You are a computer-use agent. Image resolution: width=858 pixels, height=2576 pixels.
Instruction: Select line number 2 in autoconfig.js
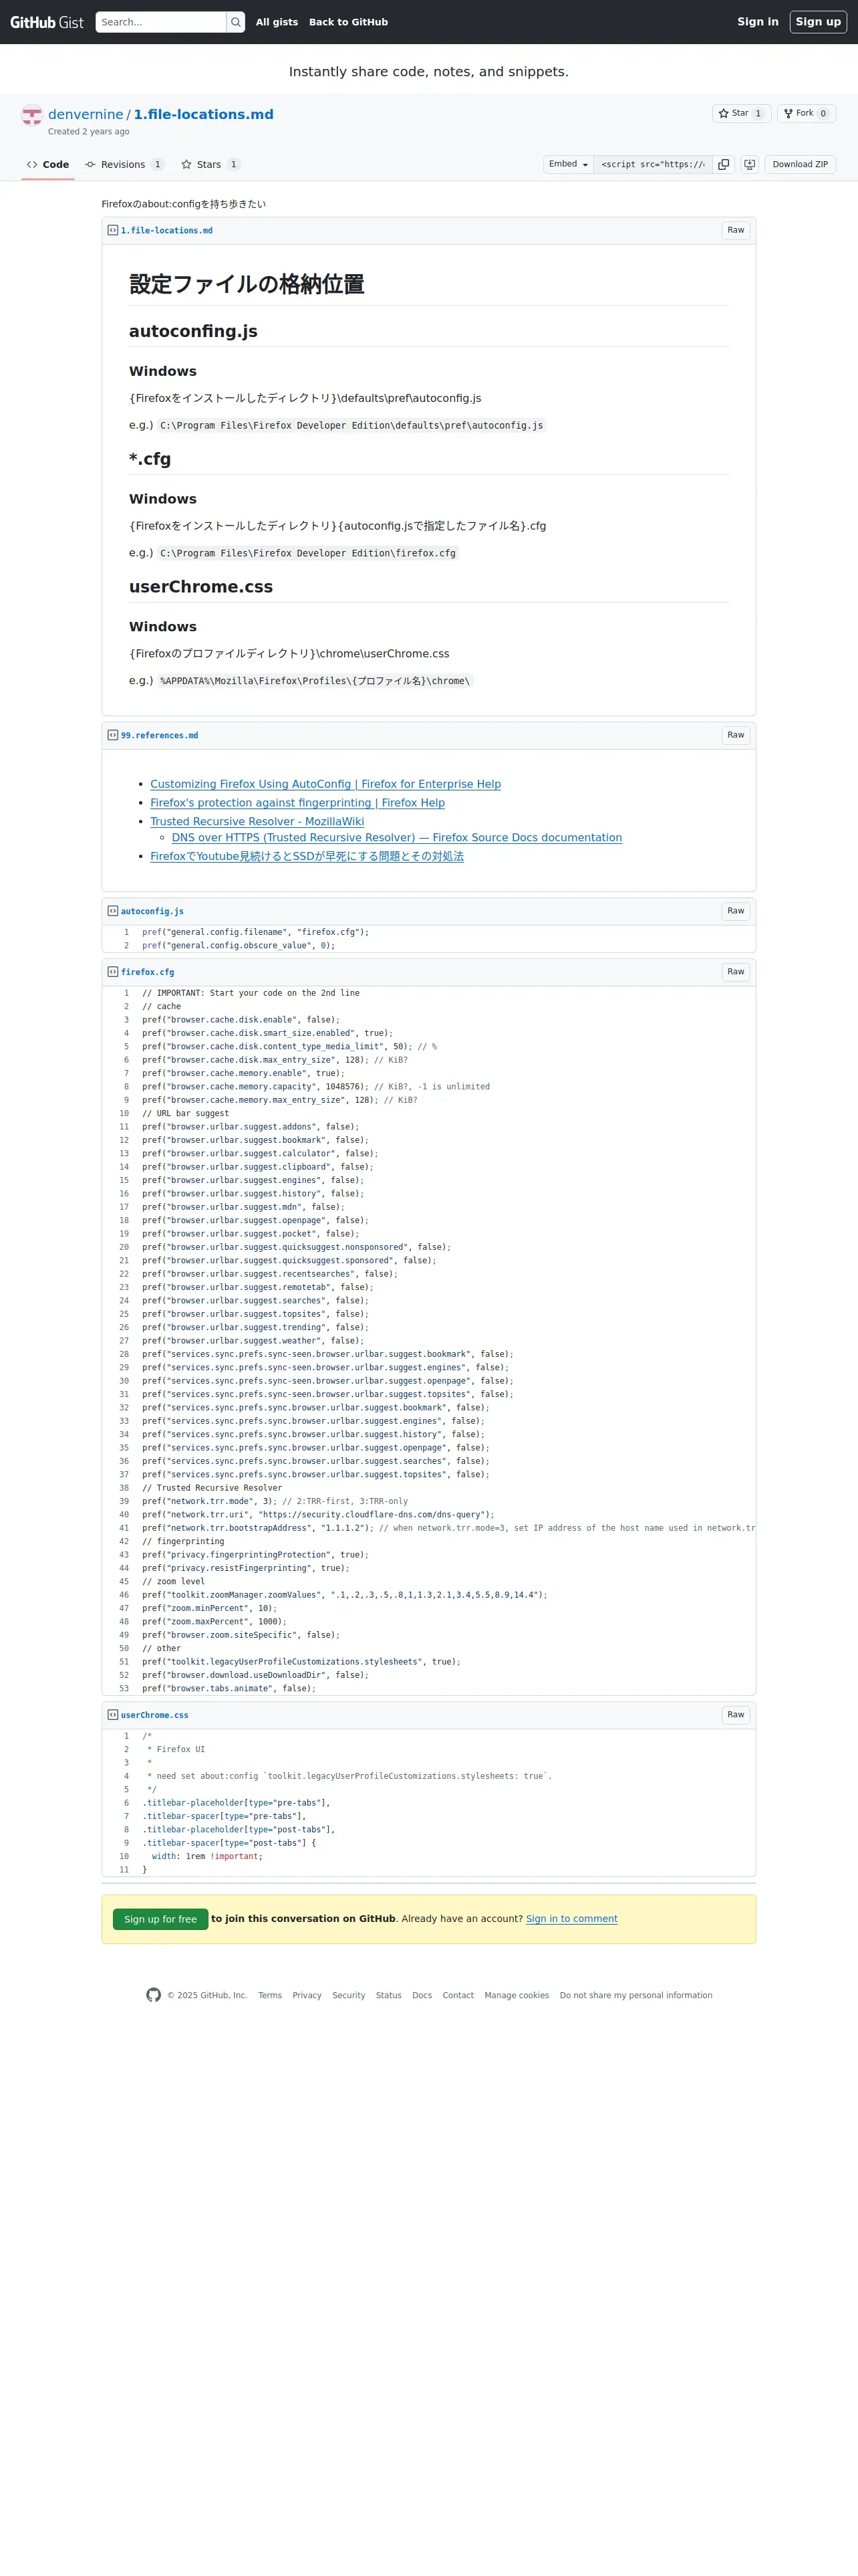pyautogui.click(x=120, y=946)
